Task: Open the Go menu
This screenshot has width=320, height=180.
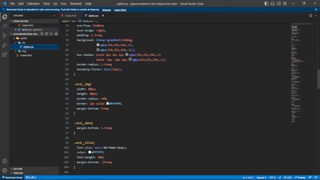Action: click(x=55, y=3)
